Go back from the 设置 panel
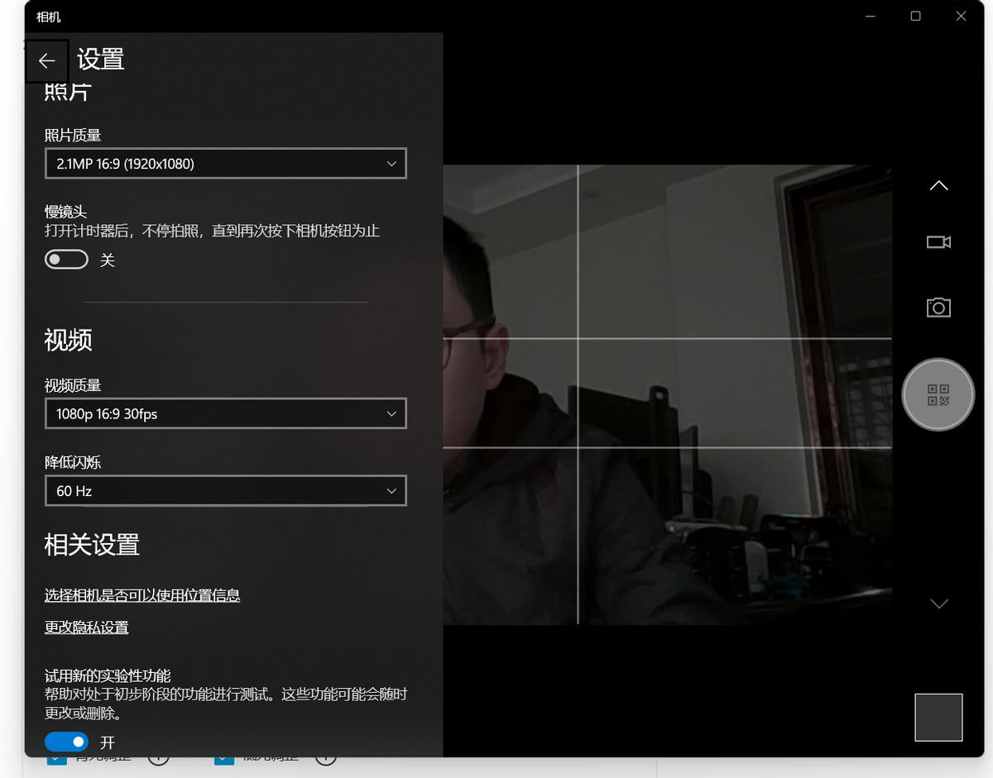993x778 pixels. (x=46, y=61)
